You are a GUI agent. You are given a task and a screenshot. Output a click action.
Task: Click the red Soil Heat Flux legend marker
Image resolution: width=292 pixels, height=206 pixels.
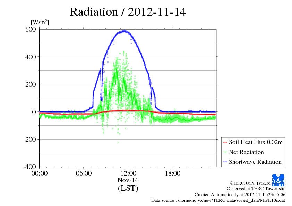tap(225, 142)
